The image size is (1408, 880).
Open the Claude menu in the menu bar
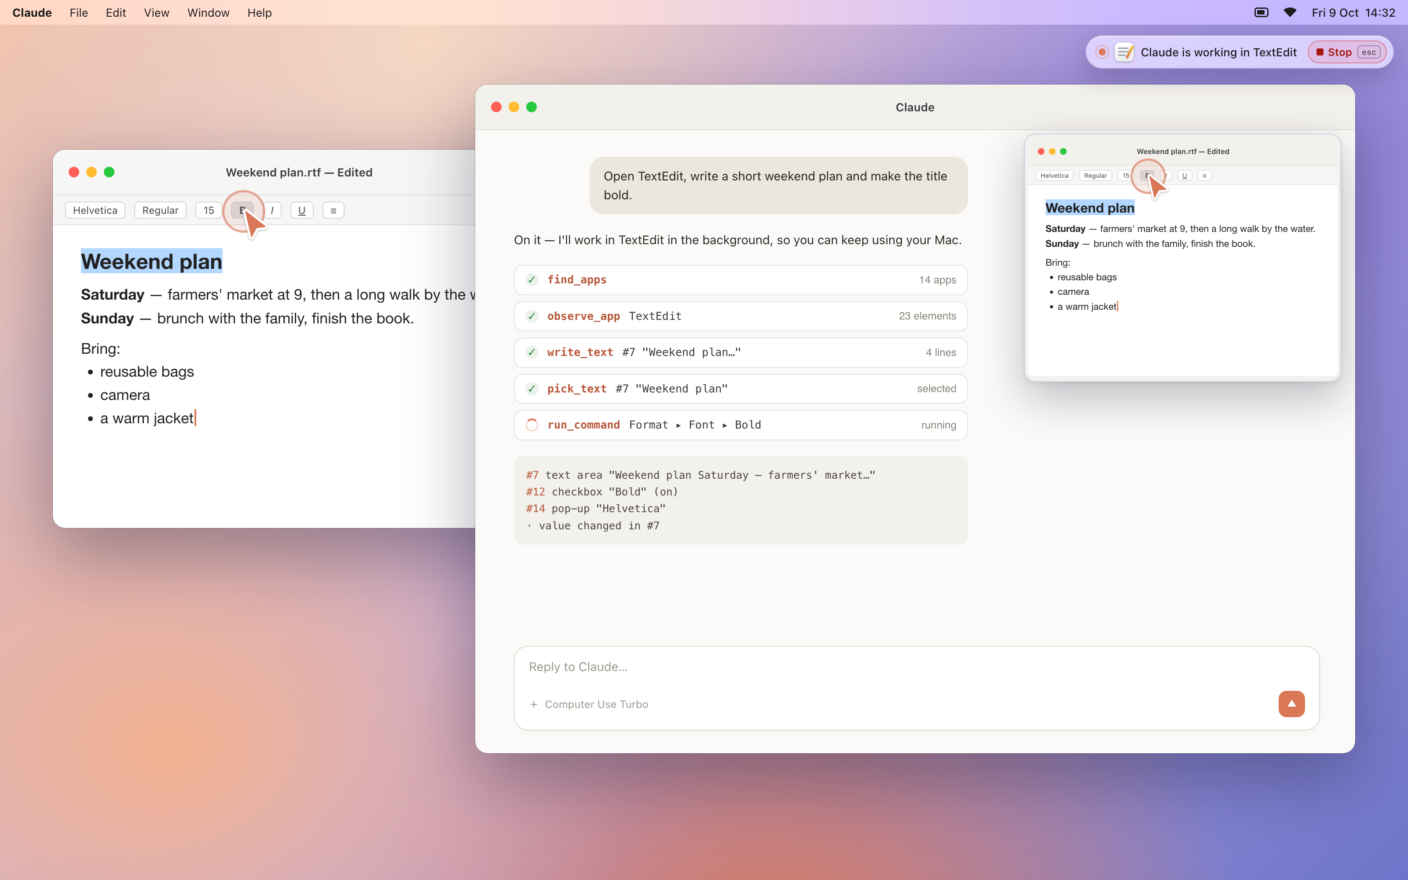[x=32, y=12]
